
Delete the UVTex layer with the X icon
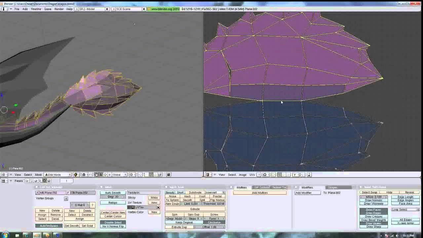click(x=158, y=207)
